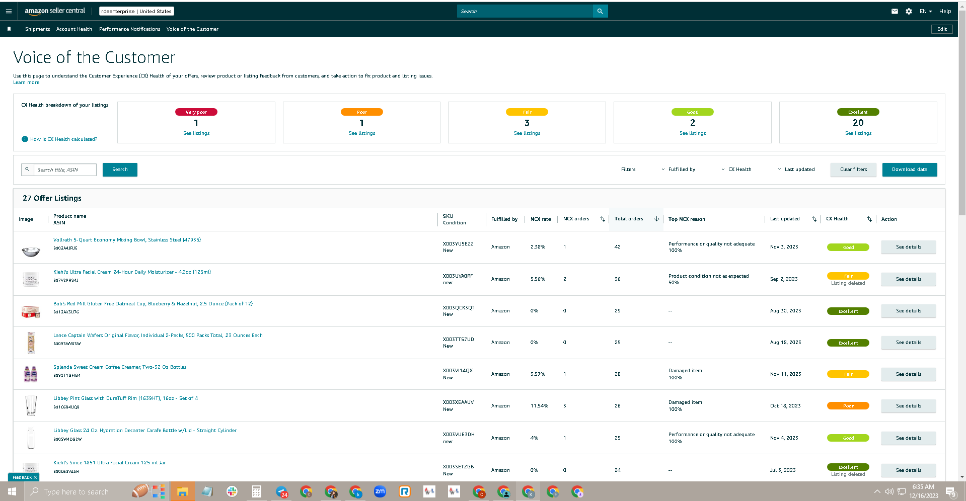Image resolution: width=966 pixels, height=501 pixels.
Task: Click the Libbey Pint Glass product thumbnail
Action: (31, 405)
